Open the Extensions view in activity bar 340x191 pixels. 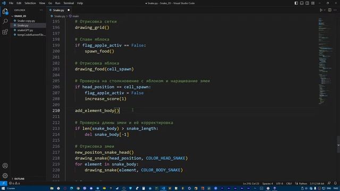point(5,32)
